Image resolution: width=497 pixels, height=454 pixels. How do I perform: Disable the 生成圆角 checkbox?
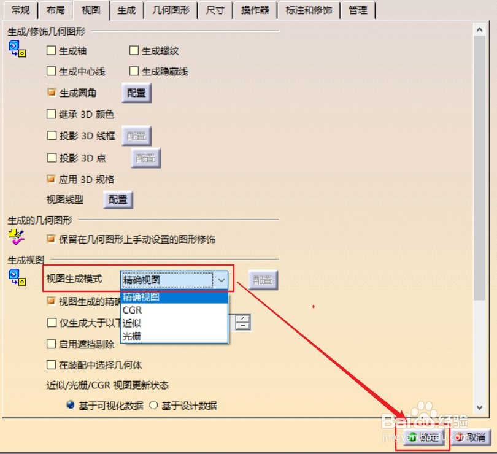point(51,93)
